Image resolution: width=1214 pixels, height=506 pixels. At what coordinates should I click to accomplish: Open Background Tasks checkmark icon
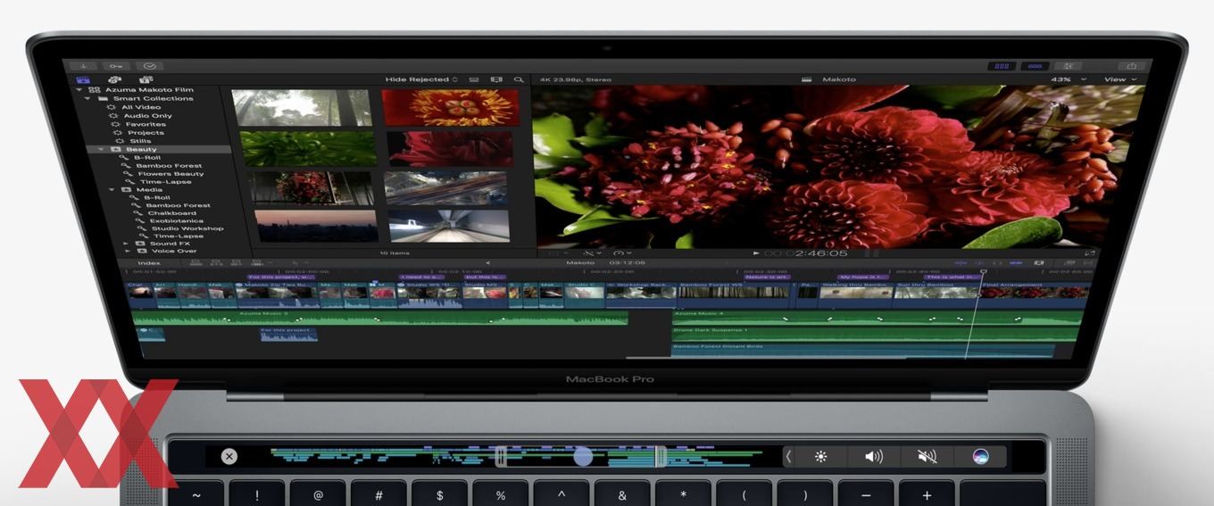point(150,66)
